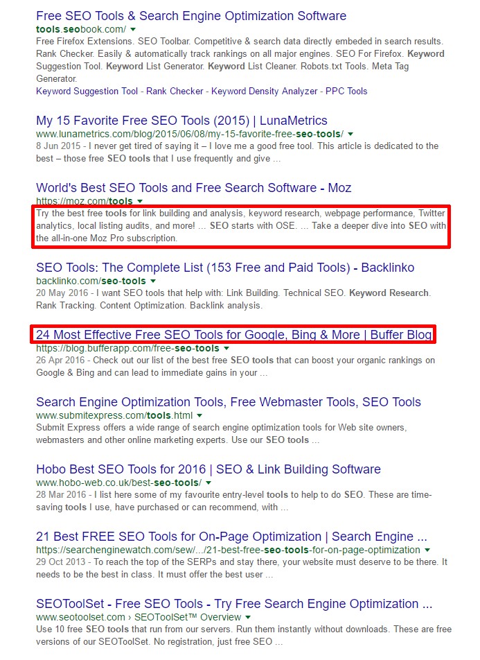Open Keyword Suggestion Tool sitelink
This screenshot has width=480, height=660.
point(87,92)
